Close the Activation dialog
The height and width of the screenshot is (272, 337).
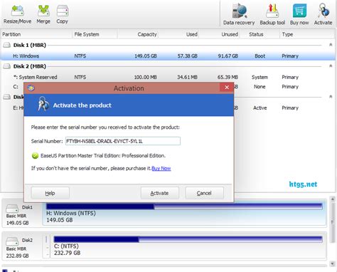click(227, 88)
